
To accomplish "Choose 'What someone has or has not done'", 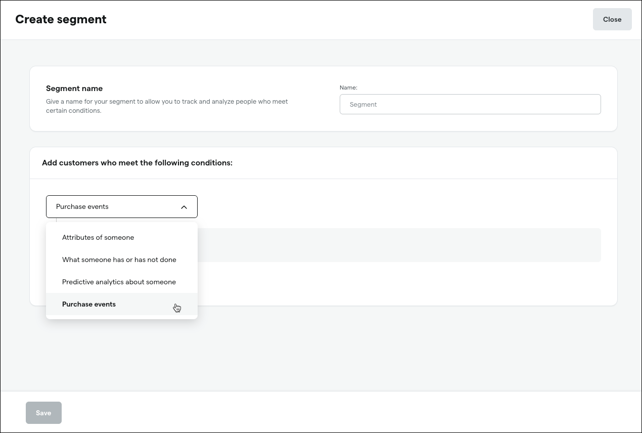I will (x=119, y=259).
